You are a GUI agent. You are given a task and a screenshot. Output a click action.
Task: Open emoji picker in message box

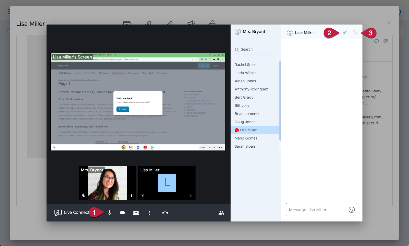click(x=352, y=210)
